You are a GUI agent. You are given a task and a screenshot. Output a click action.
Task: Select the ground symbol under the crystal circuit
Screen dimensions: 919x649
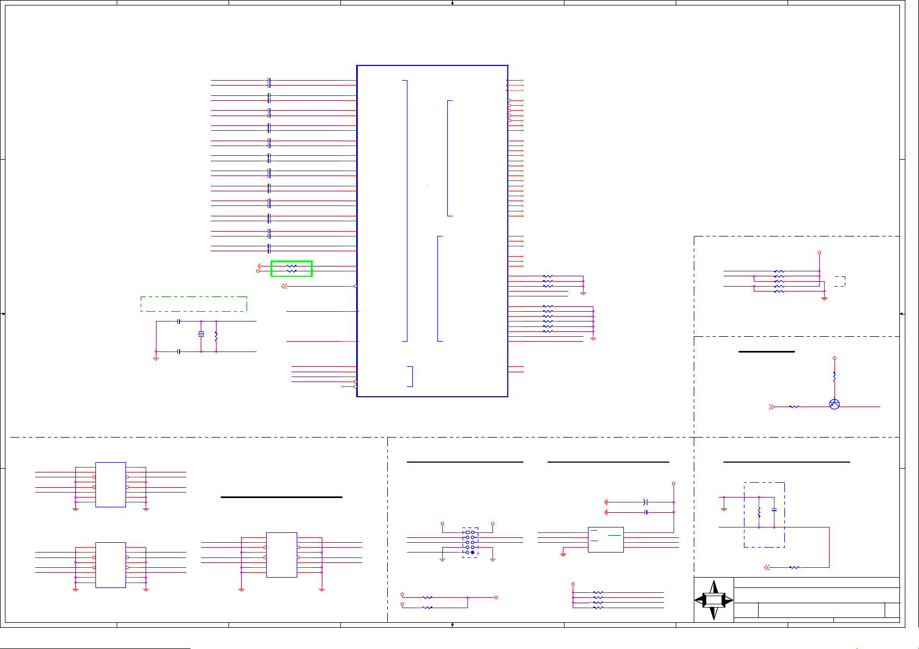(156, 358)
